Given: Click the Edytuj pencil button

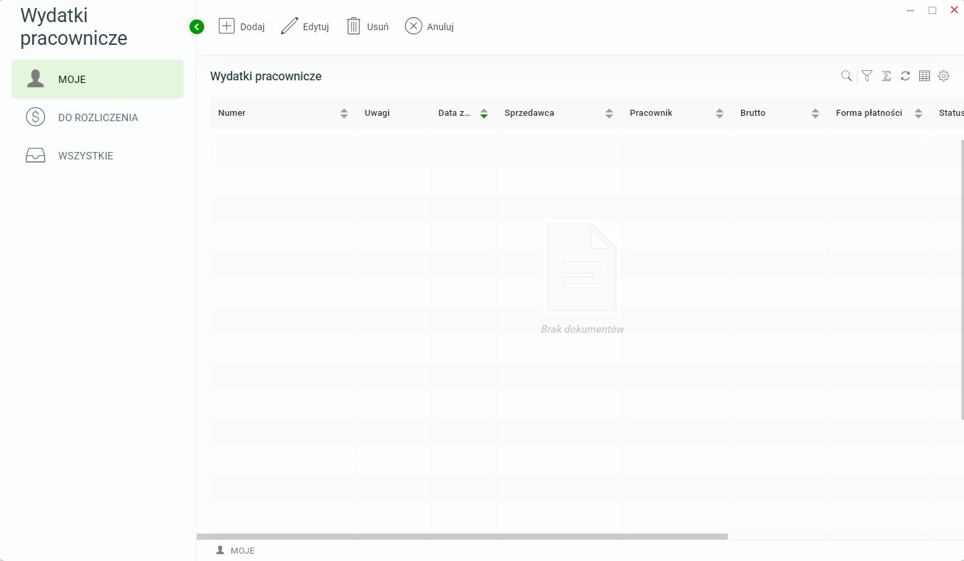Looking at the screenshot, I should tap(305, 27).
